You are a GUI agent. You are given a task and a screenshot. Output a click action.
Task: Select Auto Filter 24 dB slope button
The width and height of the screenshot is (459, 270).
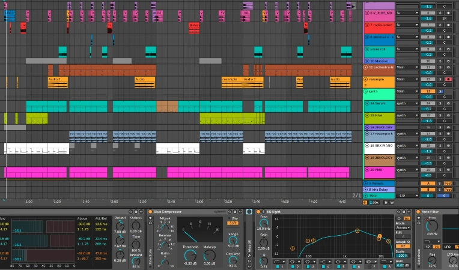coord(437,247)
